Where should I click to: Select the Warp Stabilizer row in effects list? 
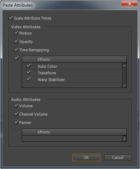point(72,80)
